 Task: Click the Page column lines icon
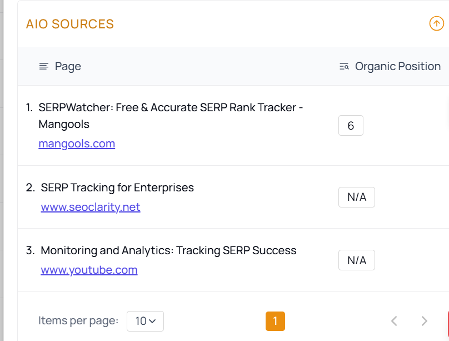click(x=44, y=67)
